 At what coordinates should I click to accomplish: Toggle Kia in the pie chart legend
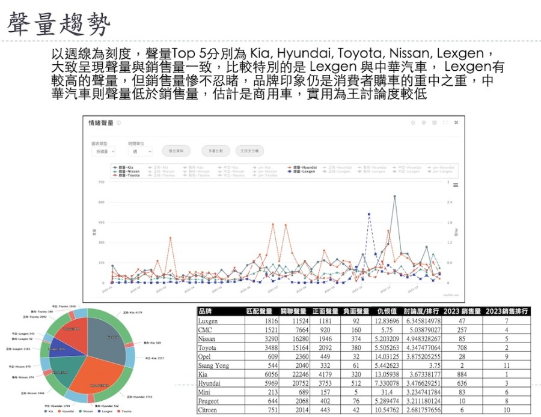[x=49, y=411]
